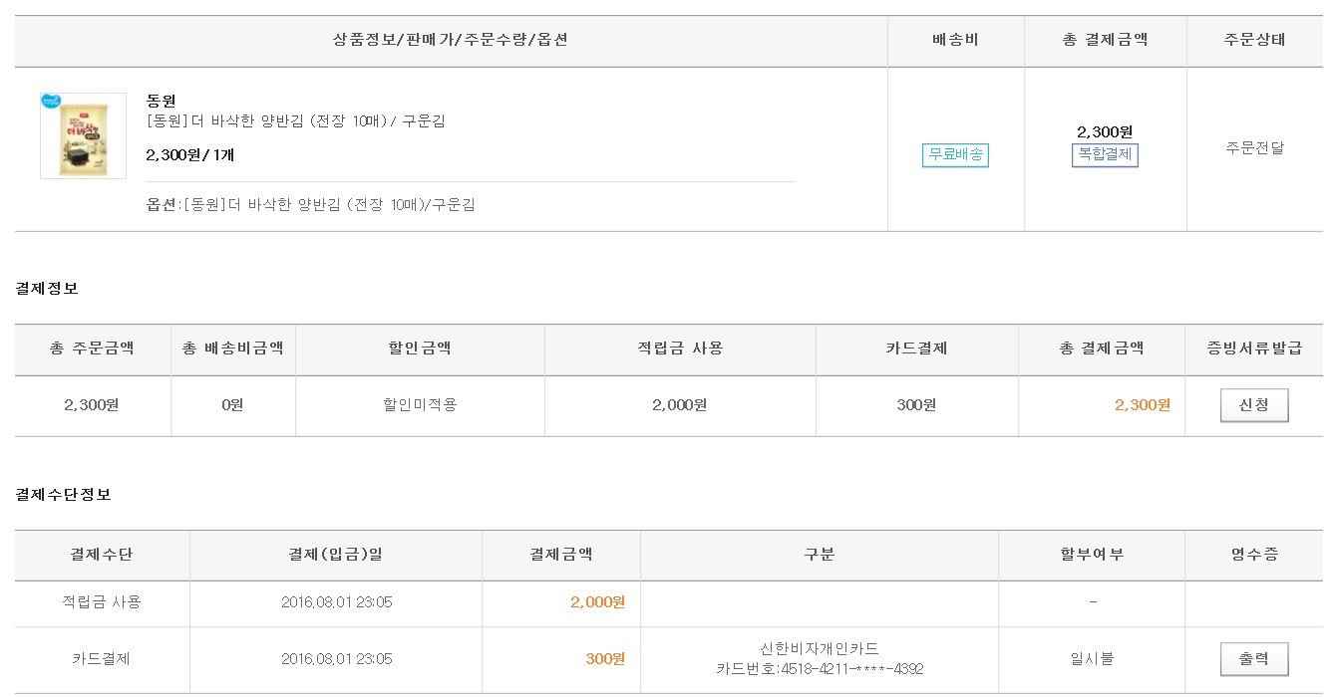Image resolution: width=1331 pixels, height=697 pixels.
Task: Click the 할인미적용 discount cell
Action: pos(420,405)
